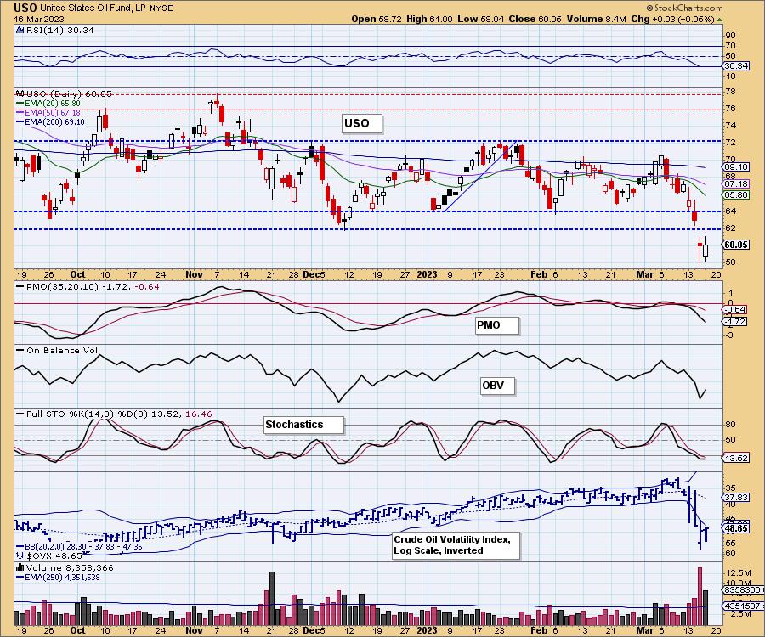
Task: Click the 65.80 price tag on right axis
Action: [736, 195]
